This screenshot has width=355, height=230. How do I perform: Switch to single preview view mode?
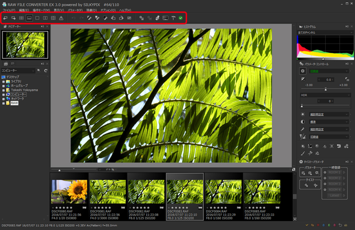point(37,18)
